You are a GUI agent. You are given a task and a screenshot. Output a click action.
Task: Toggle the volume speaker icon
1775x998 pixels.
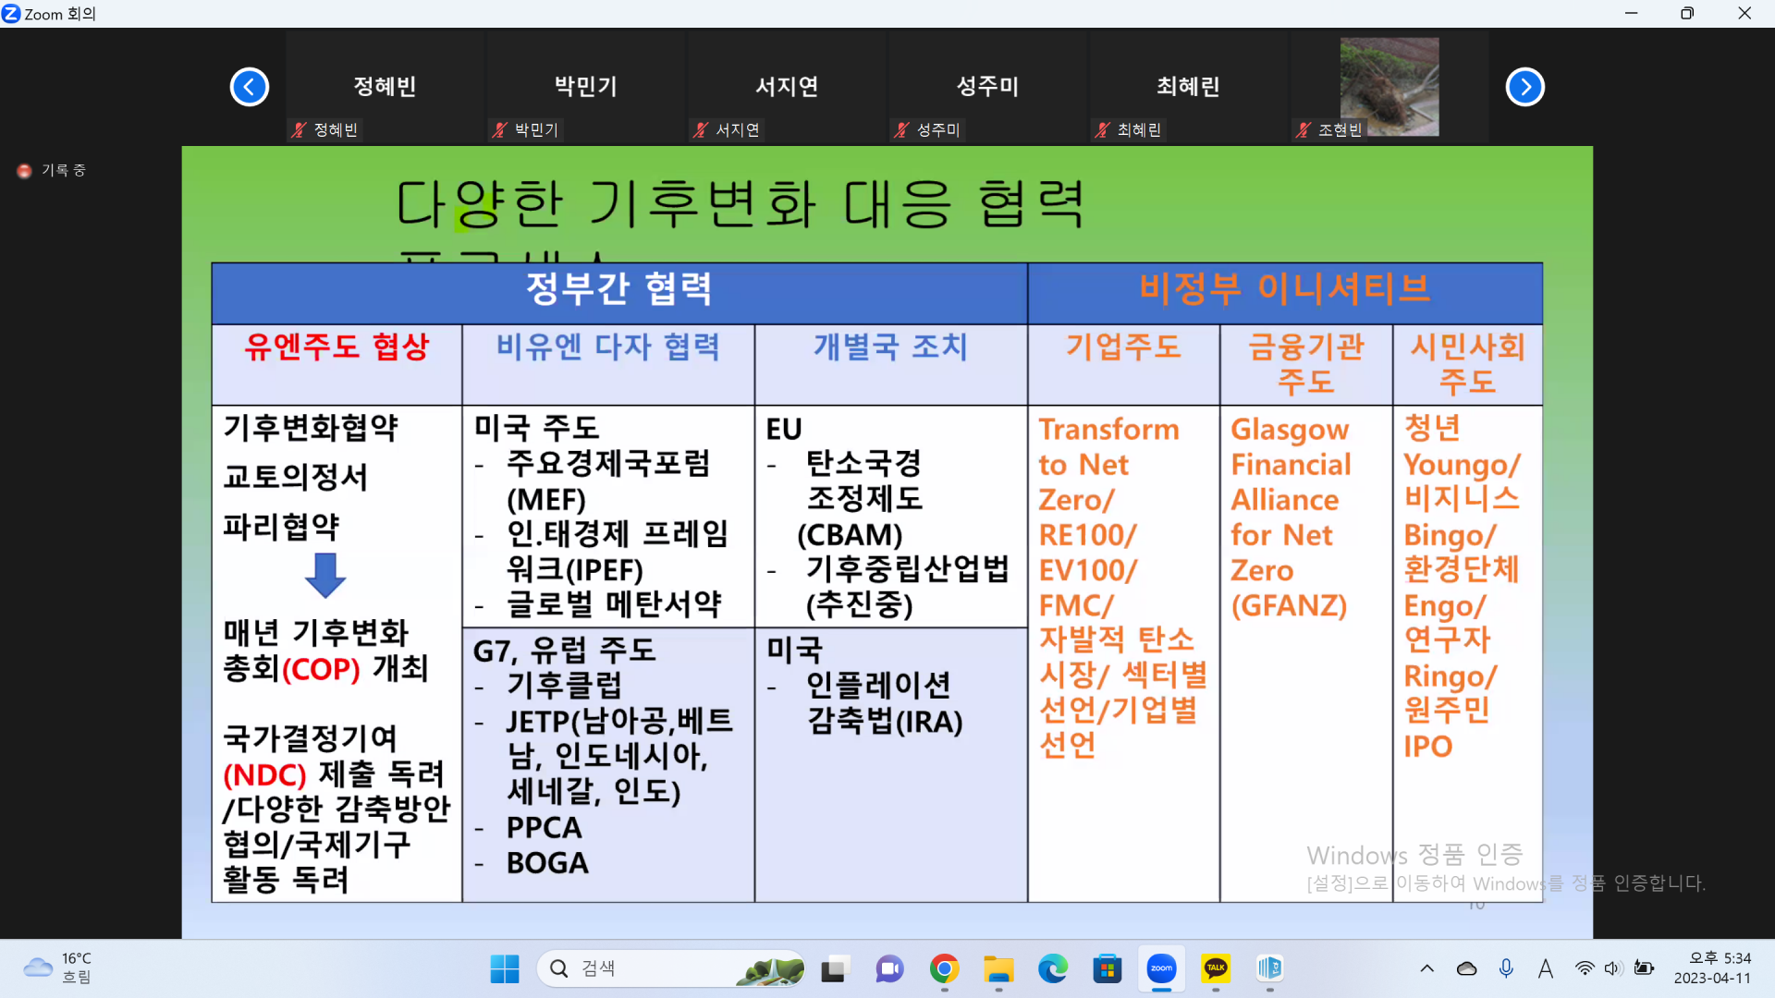pos(1613,968)
